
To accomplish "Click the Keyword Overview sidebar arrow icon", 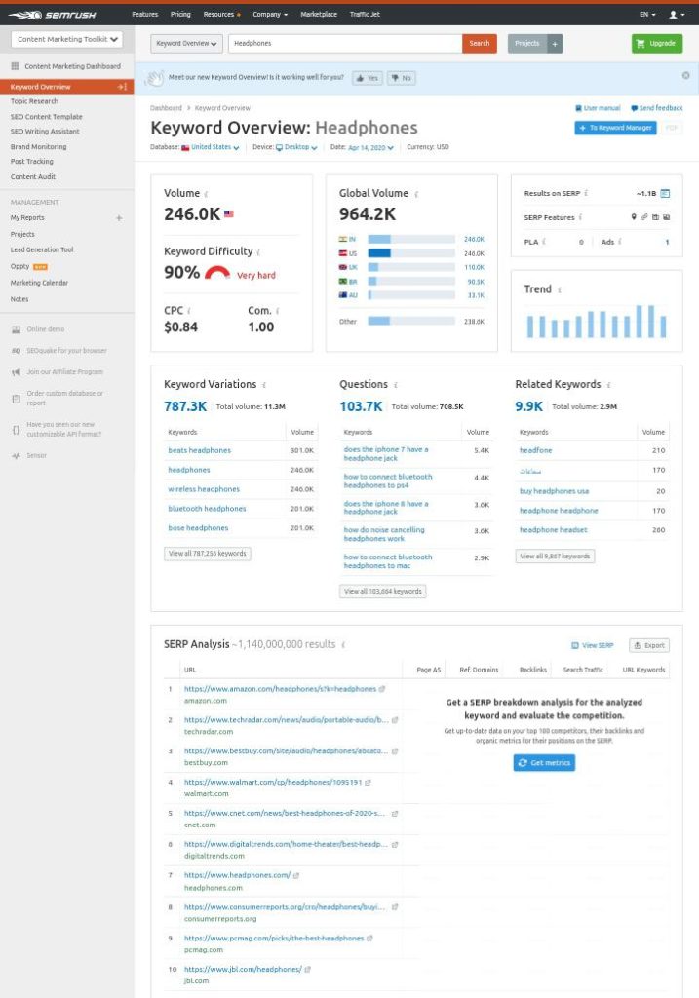I will [x=122, y=87].
